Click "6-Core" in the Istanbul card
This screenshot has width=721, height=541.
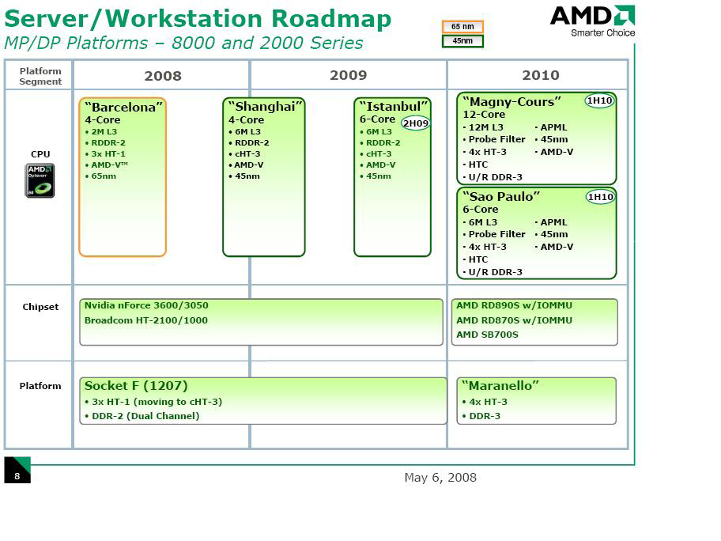point(378,119)
